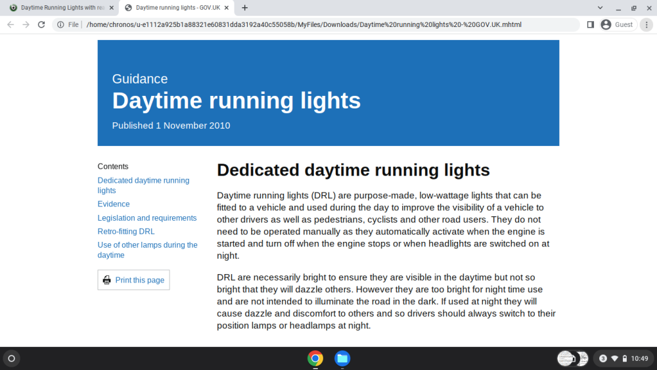Show the notification count badge

pyautogui.click(x=603, y=358)
